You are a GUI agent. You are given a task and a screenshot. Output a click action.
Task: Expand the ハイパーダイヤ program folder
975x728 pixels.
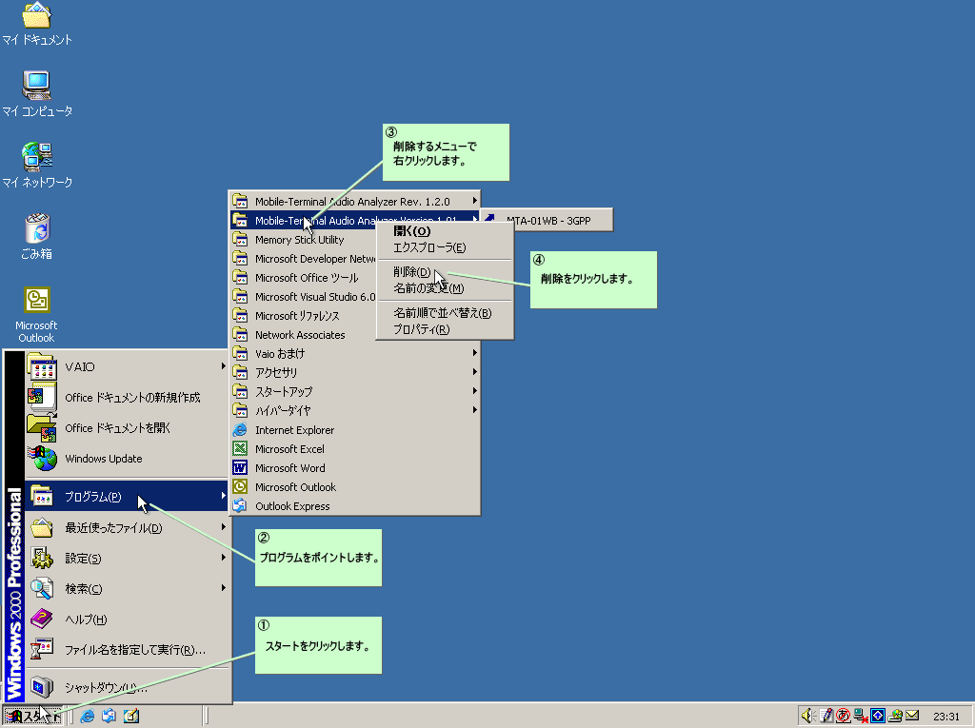point(355,410)
